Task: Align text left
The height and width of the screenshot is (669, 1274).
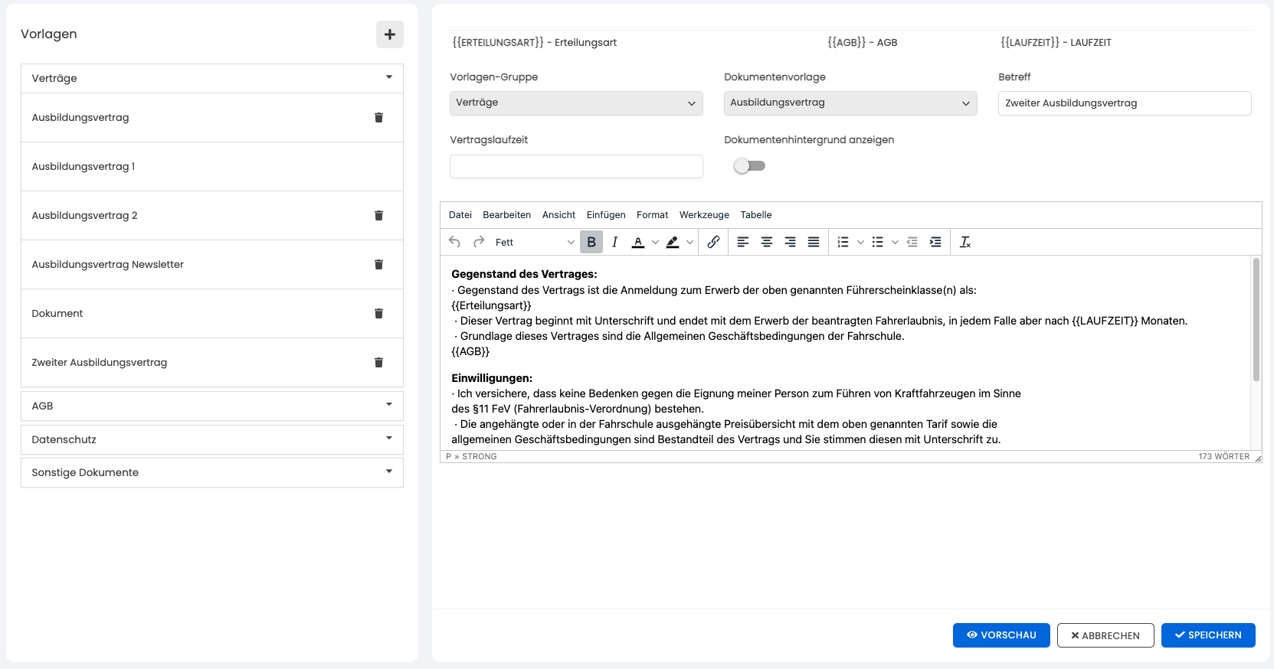Action: [743, 242]
